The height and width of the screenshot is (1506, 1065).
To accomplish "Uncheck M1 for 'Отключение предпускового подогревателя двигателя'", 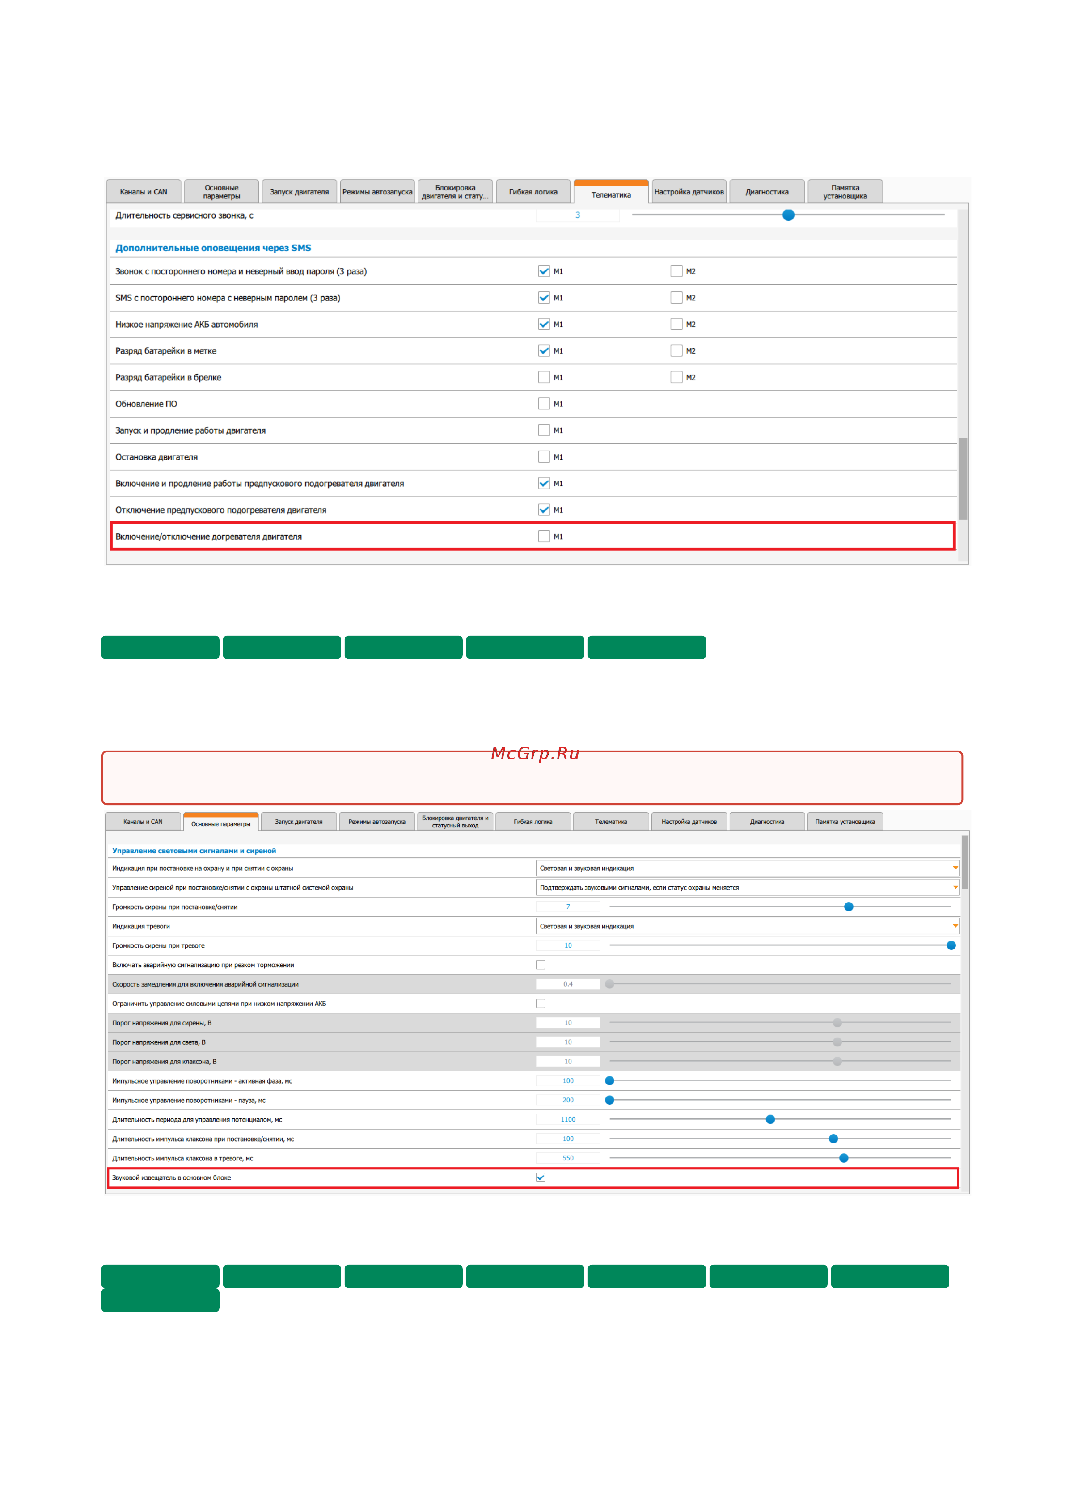I will (x=544, y=510).
